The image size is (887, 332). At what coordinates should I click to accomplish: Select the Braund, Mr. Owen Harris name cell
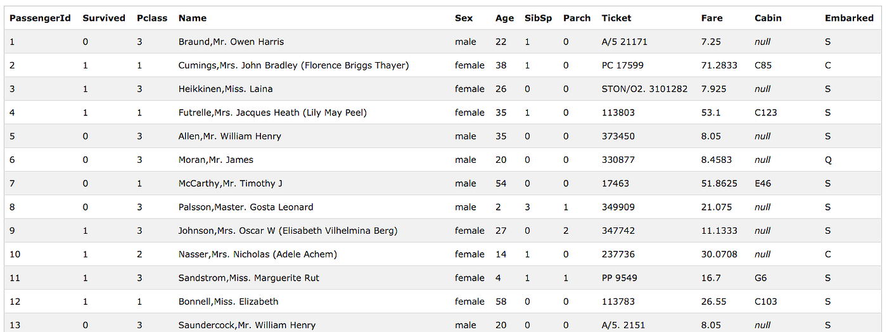click(x=231, y=42)
